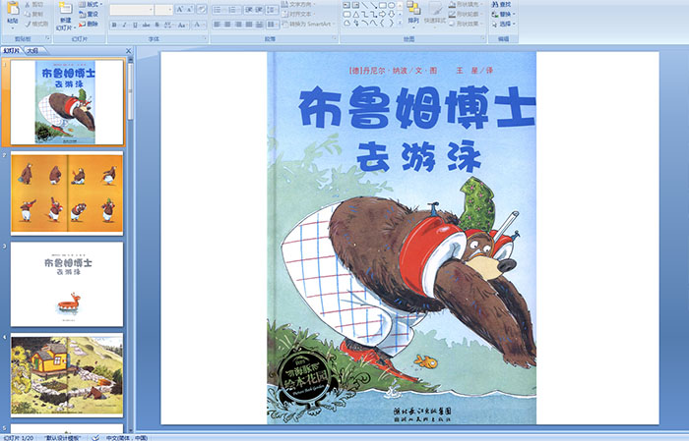Screen dimensions: 689x441
Task: Click the Numbering list icon
Action: pyautogui.click(x=233, y=9)
